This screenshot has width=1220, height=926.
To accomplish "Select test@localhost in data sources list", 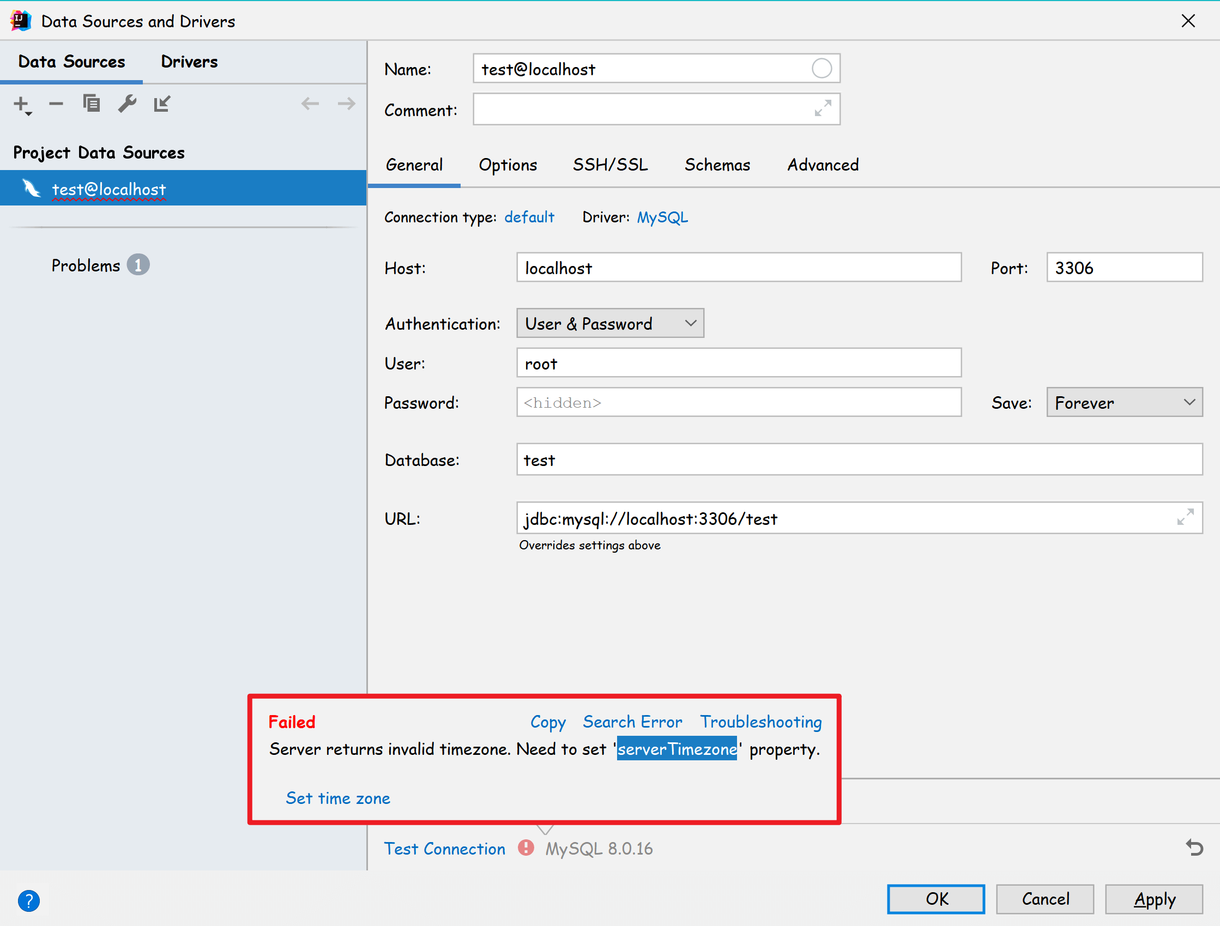I will click(108, 189).
